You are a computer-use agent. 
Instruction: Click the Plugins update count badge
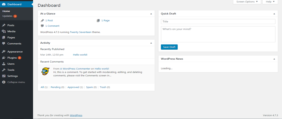pos(19,58)
